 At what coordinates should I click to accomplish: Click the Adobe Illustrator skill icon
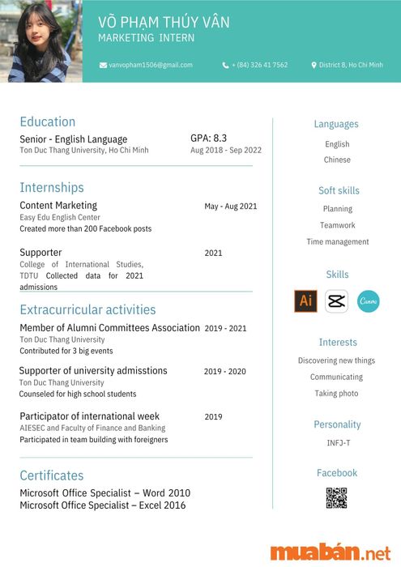click(x=305, y=301)
